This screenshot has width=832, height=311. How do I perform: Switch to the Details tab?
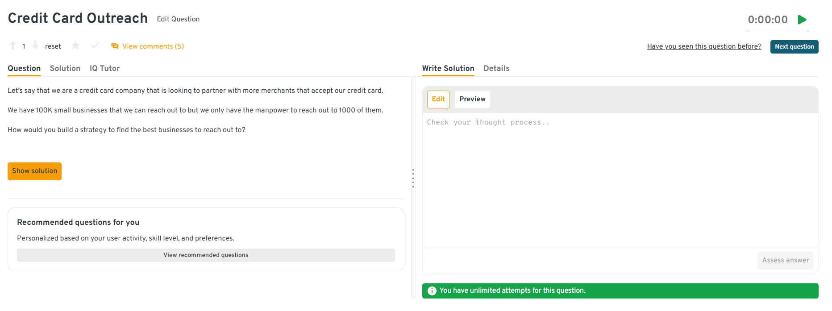point(496,68)
